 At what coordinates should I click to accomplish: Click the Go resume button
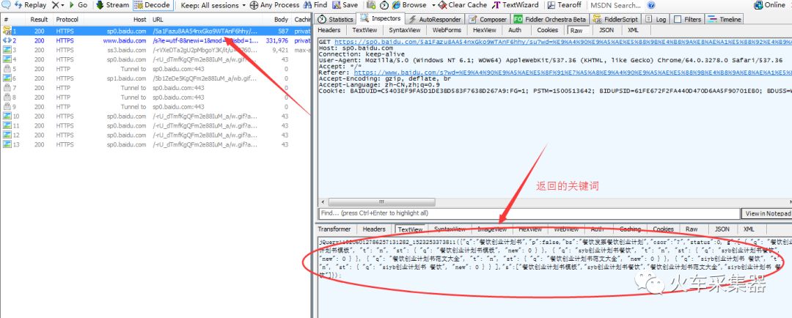point(78,5)
